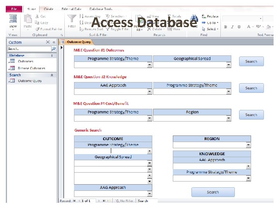
Task: Open Generic OUTCOME AAG Approach dropdown
Action: click(150, 194)
